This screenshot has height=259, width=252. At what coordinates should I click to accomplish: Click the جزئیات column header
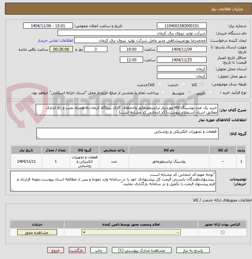(37, 224)
